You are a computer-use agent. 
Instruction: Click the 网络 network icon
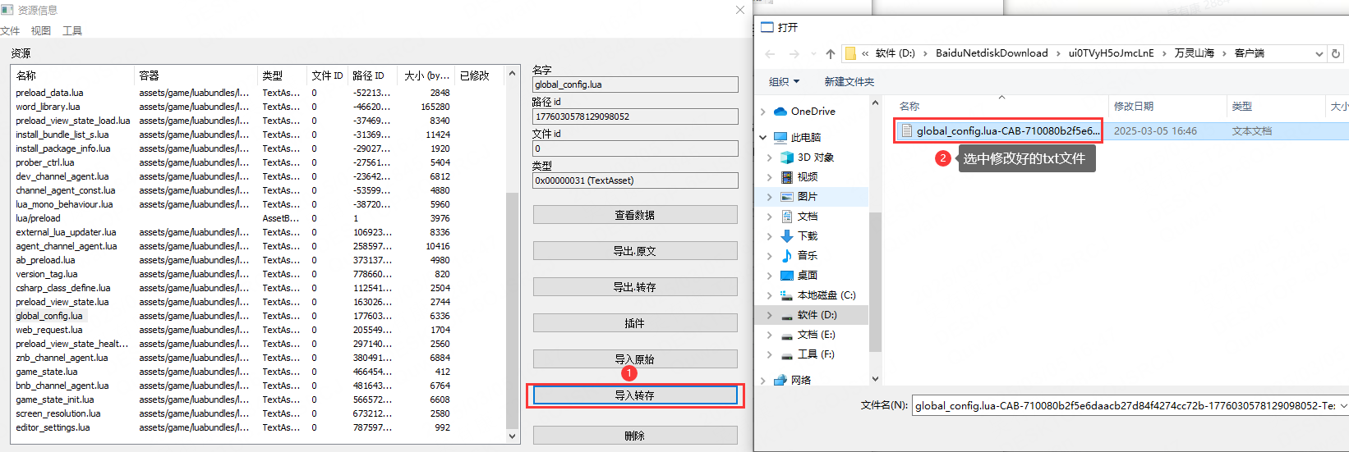pos(780,381)
